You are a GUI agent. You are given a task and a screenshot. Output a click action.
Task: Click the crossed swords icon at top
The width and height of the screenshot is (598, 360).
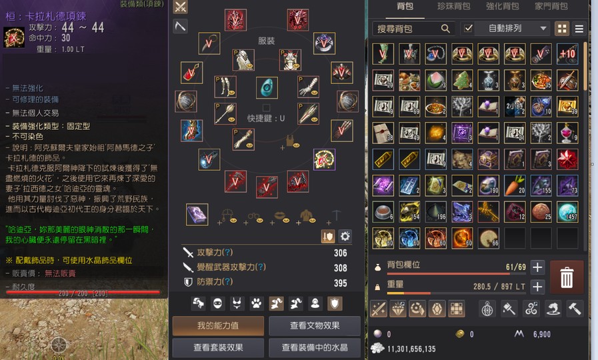[x=181, y=7]
